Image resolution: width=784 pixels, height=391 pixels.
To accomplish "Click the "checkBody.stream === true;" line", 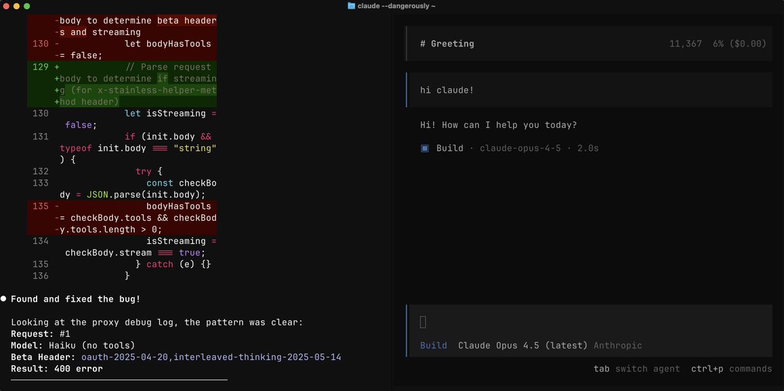I will [135, 253].
